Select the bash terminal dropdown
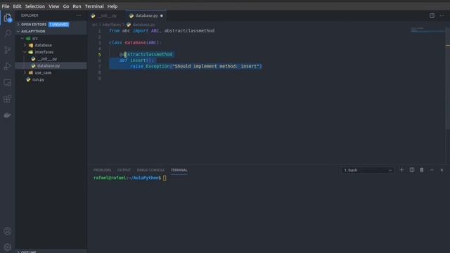 pyautogui.click(x=368, y=170)
